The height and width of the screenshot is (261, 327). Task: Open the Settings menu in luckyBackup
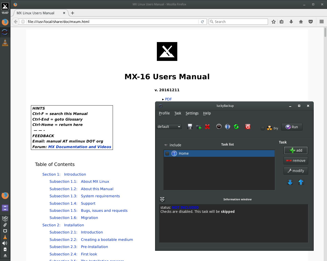(192, 113)
